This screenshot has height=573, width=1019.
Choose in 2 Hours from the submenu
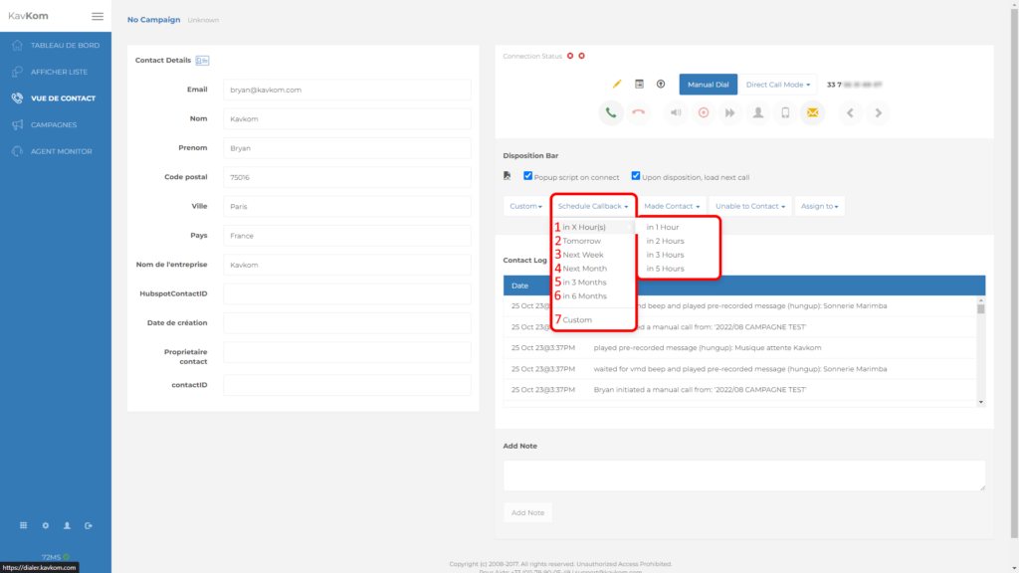click(x=665, y=241)
